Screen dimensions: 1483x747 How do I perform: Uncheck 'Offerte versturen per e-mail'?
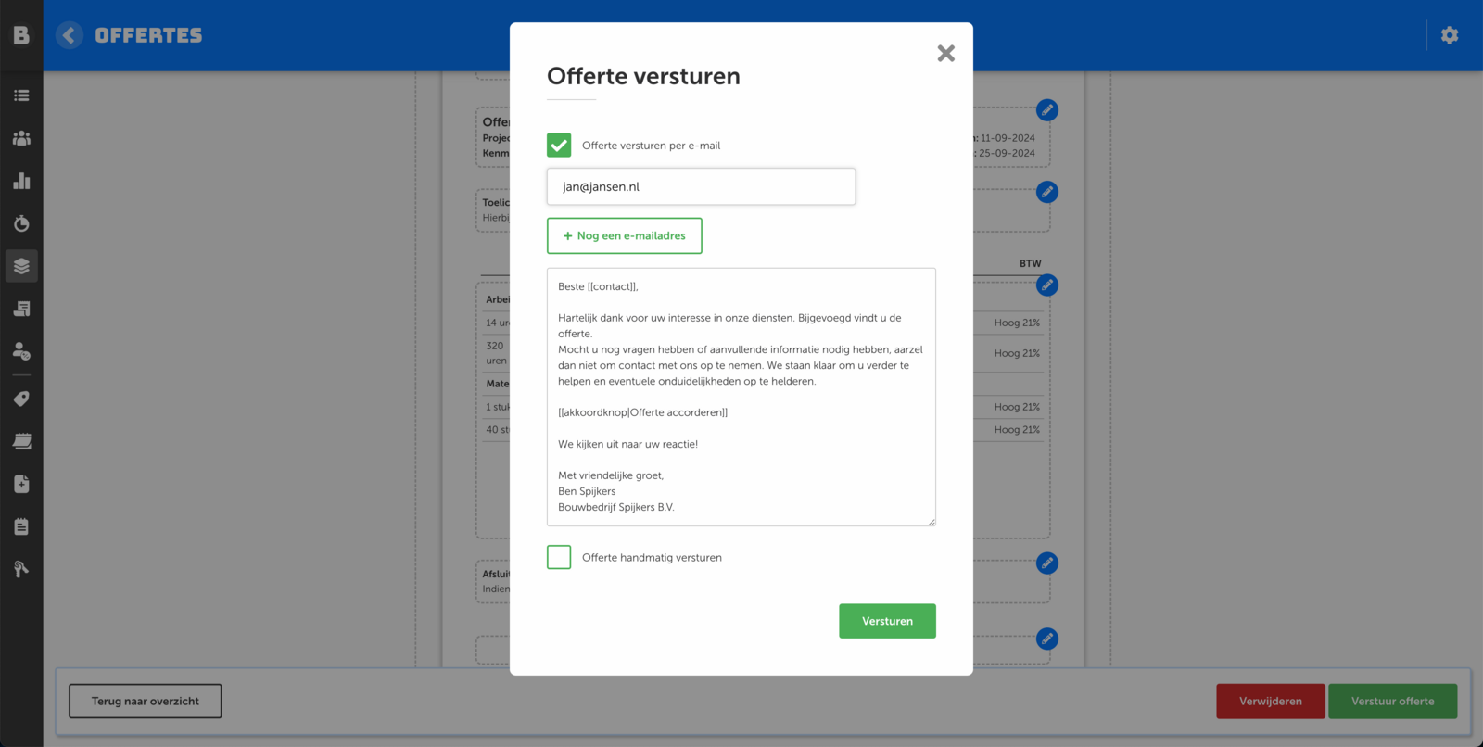(559, 146)
